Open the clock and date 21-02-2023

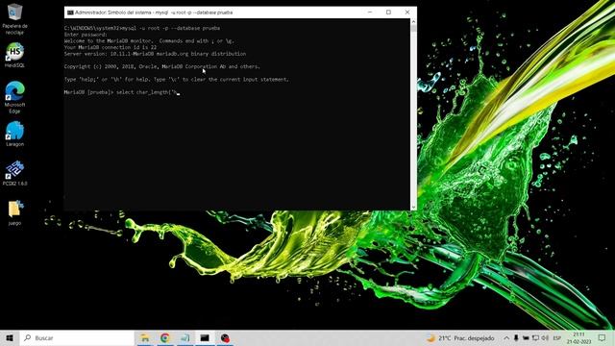[578, 337]
